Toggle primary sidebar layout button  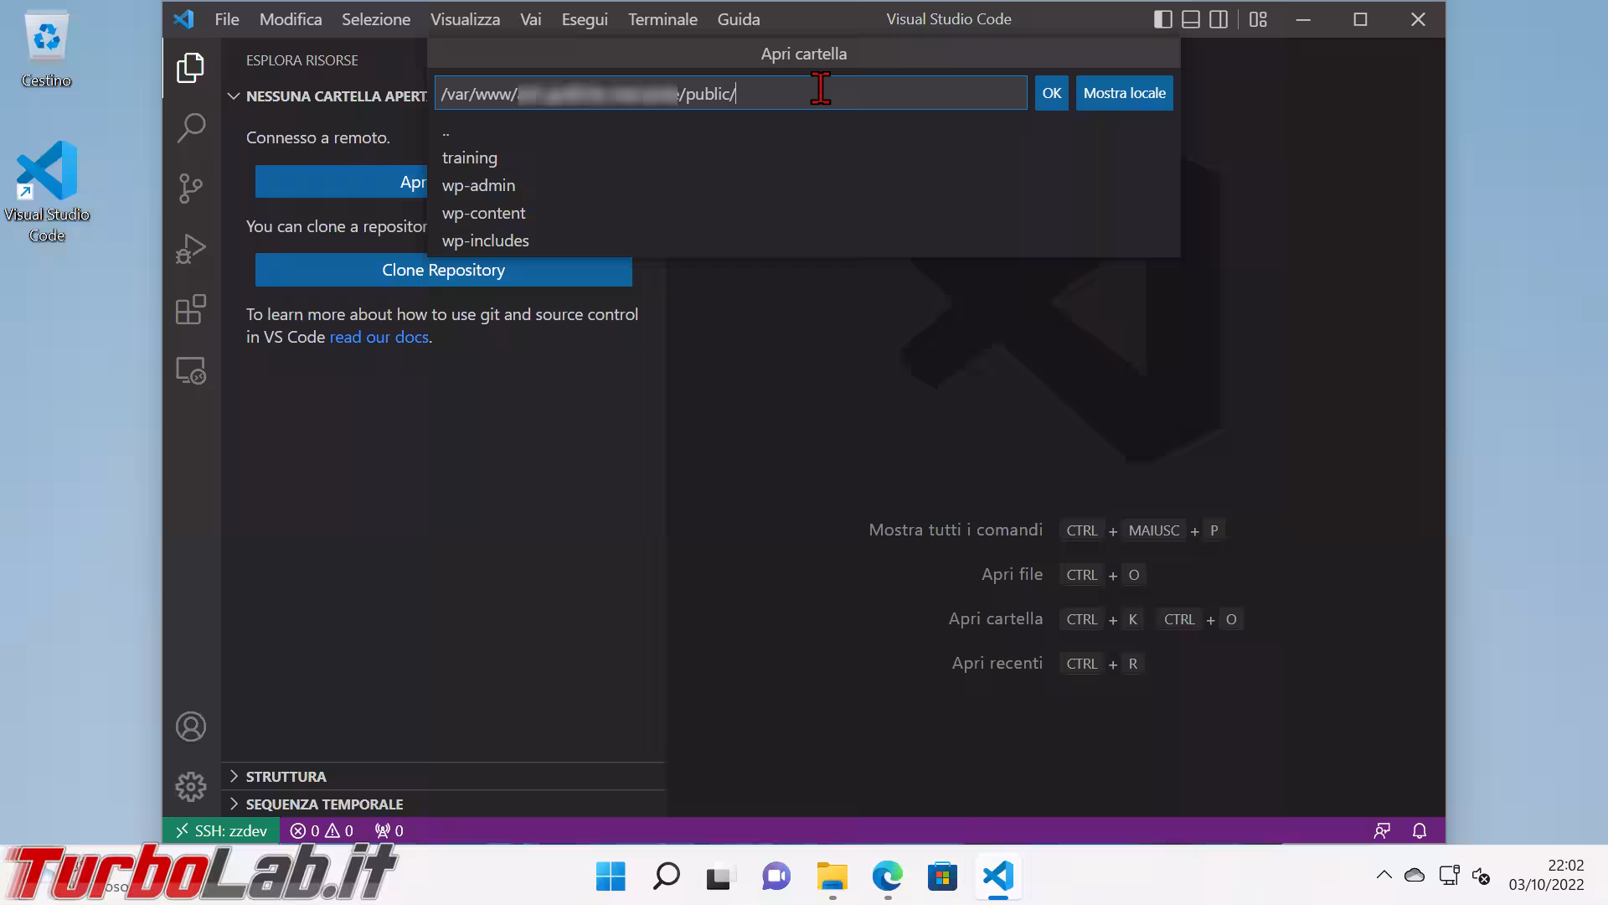(1162, 19)
